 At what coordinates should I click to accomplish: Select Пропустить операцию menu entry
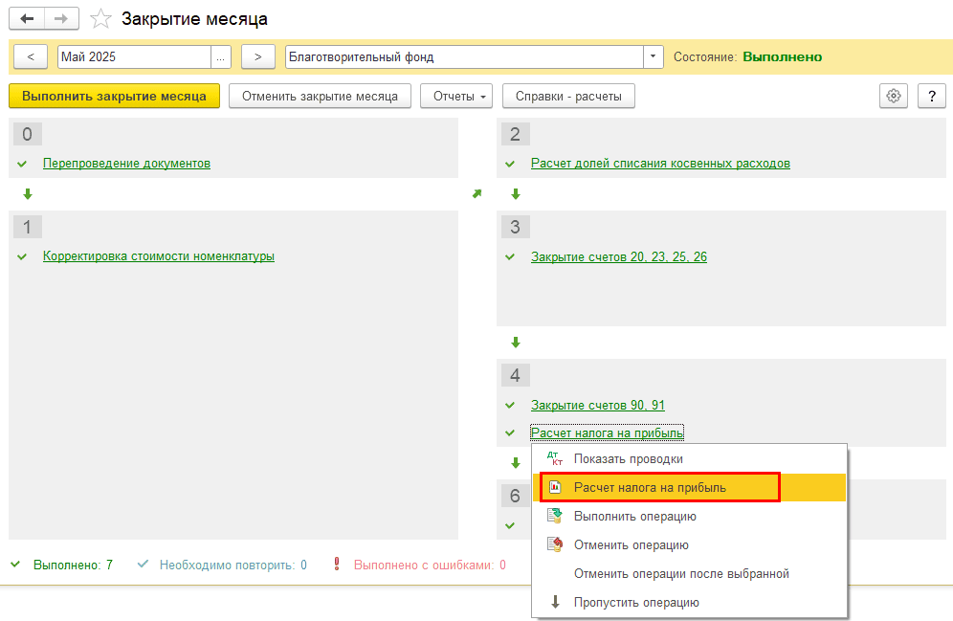tap(636, 603)
